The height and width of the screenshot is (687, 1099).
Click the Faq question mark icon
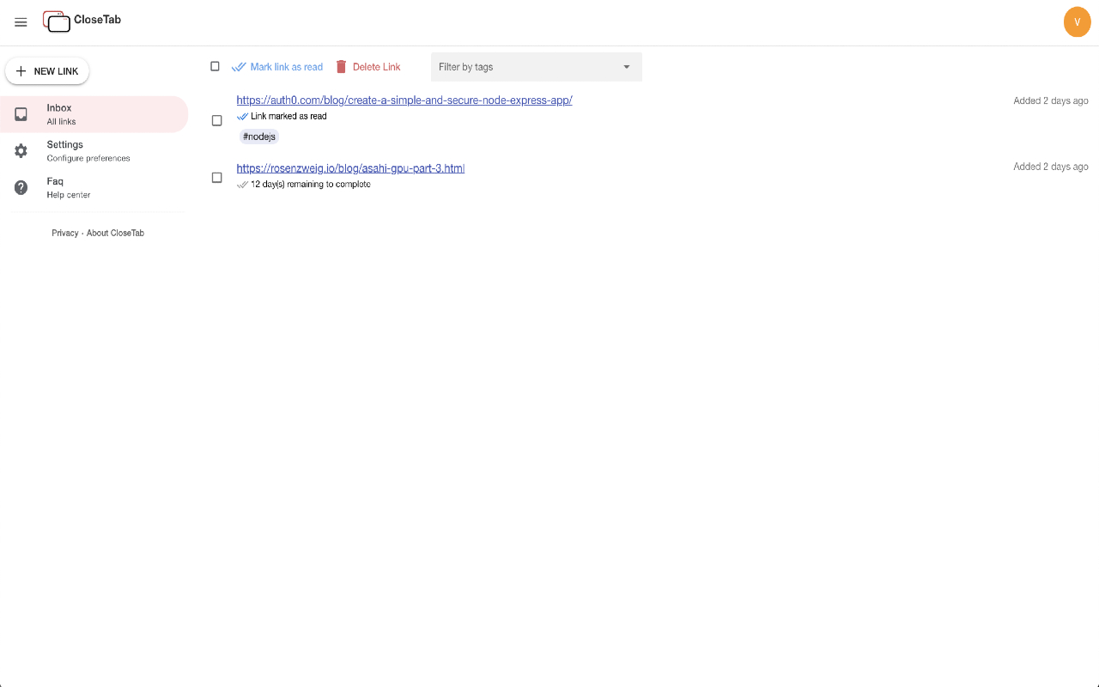pyautogui.click(x=21, y=187)
